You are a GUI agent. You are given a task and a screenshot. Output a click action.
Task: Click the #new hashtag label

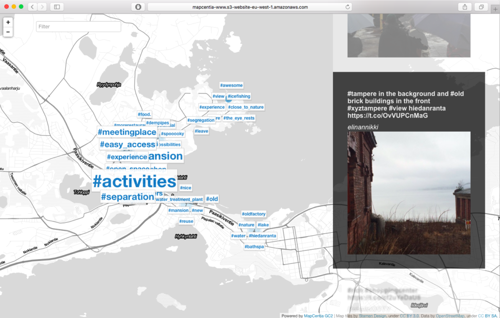pos(197,210)
